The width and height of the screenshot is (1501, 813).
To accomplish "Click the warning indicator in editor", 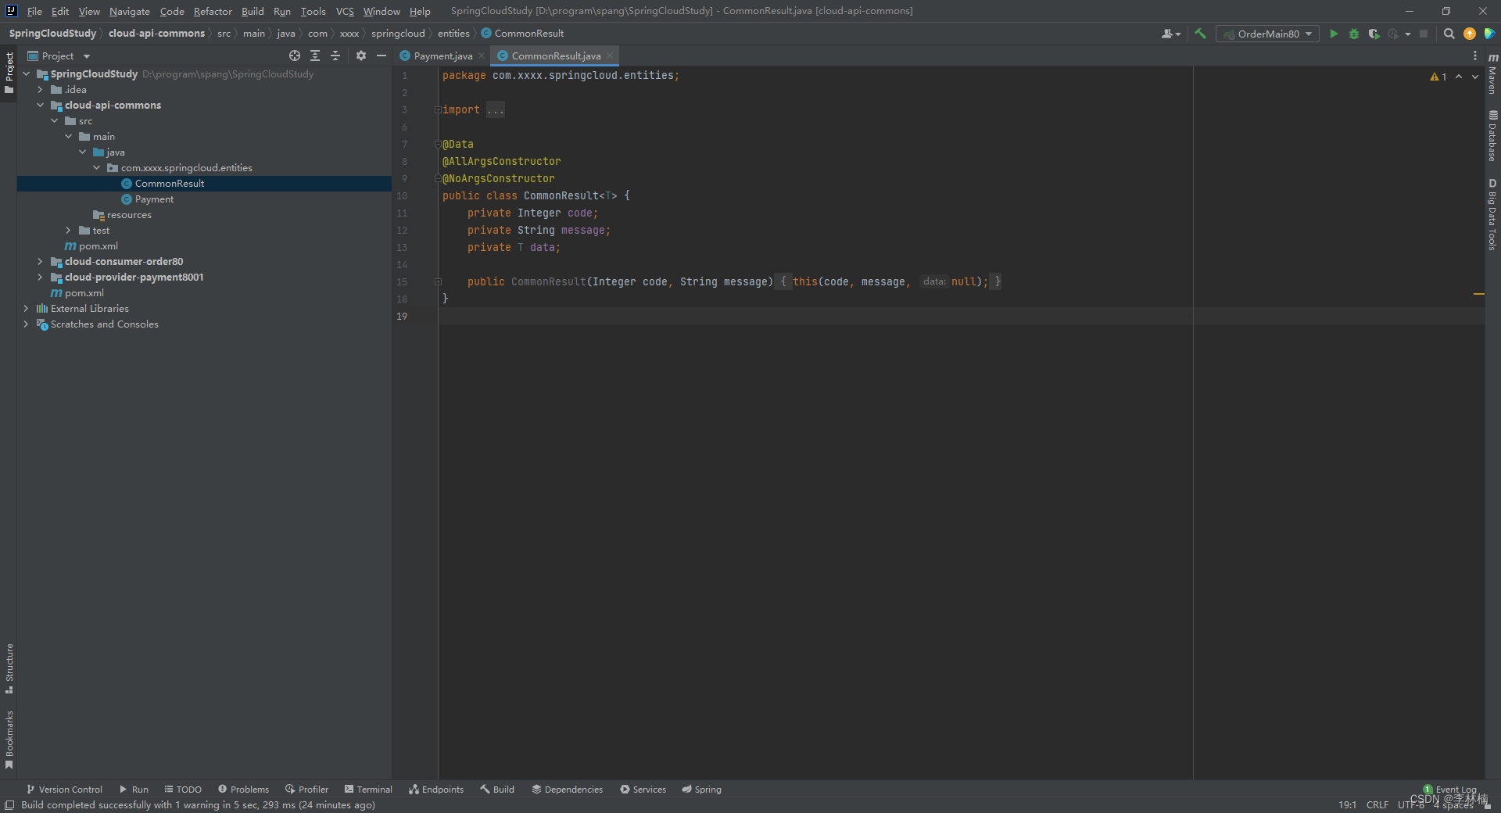I will pyautogui.click(x=1438, y=77).
